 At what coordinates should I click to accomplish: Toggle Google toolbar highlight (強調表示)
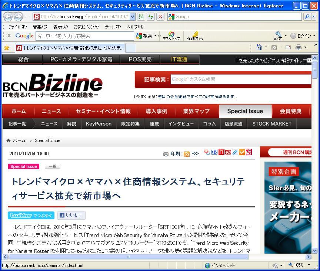coord(195,36)
